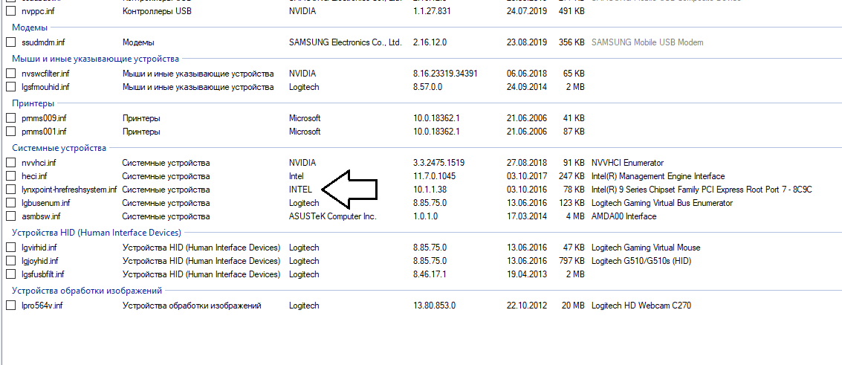
Task: Click the lgsfmouhid.inf file name
Action: (45, 87)
